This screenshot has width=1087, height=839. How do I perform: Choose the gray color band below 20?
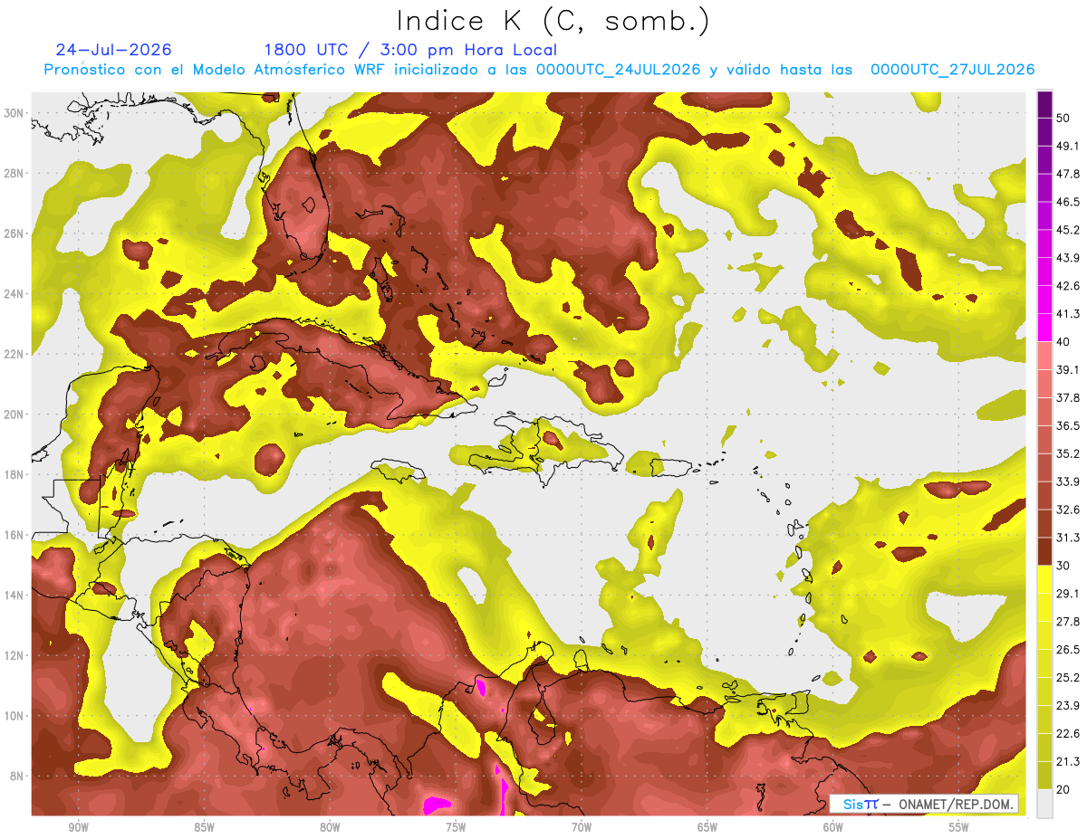pyautogui.click(x=1044, y=803)
